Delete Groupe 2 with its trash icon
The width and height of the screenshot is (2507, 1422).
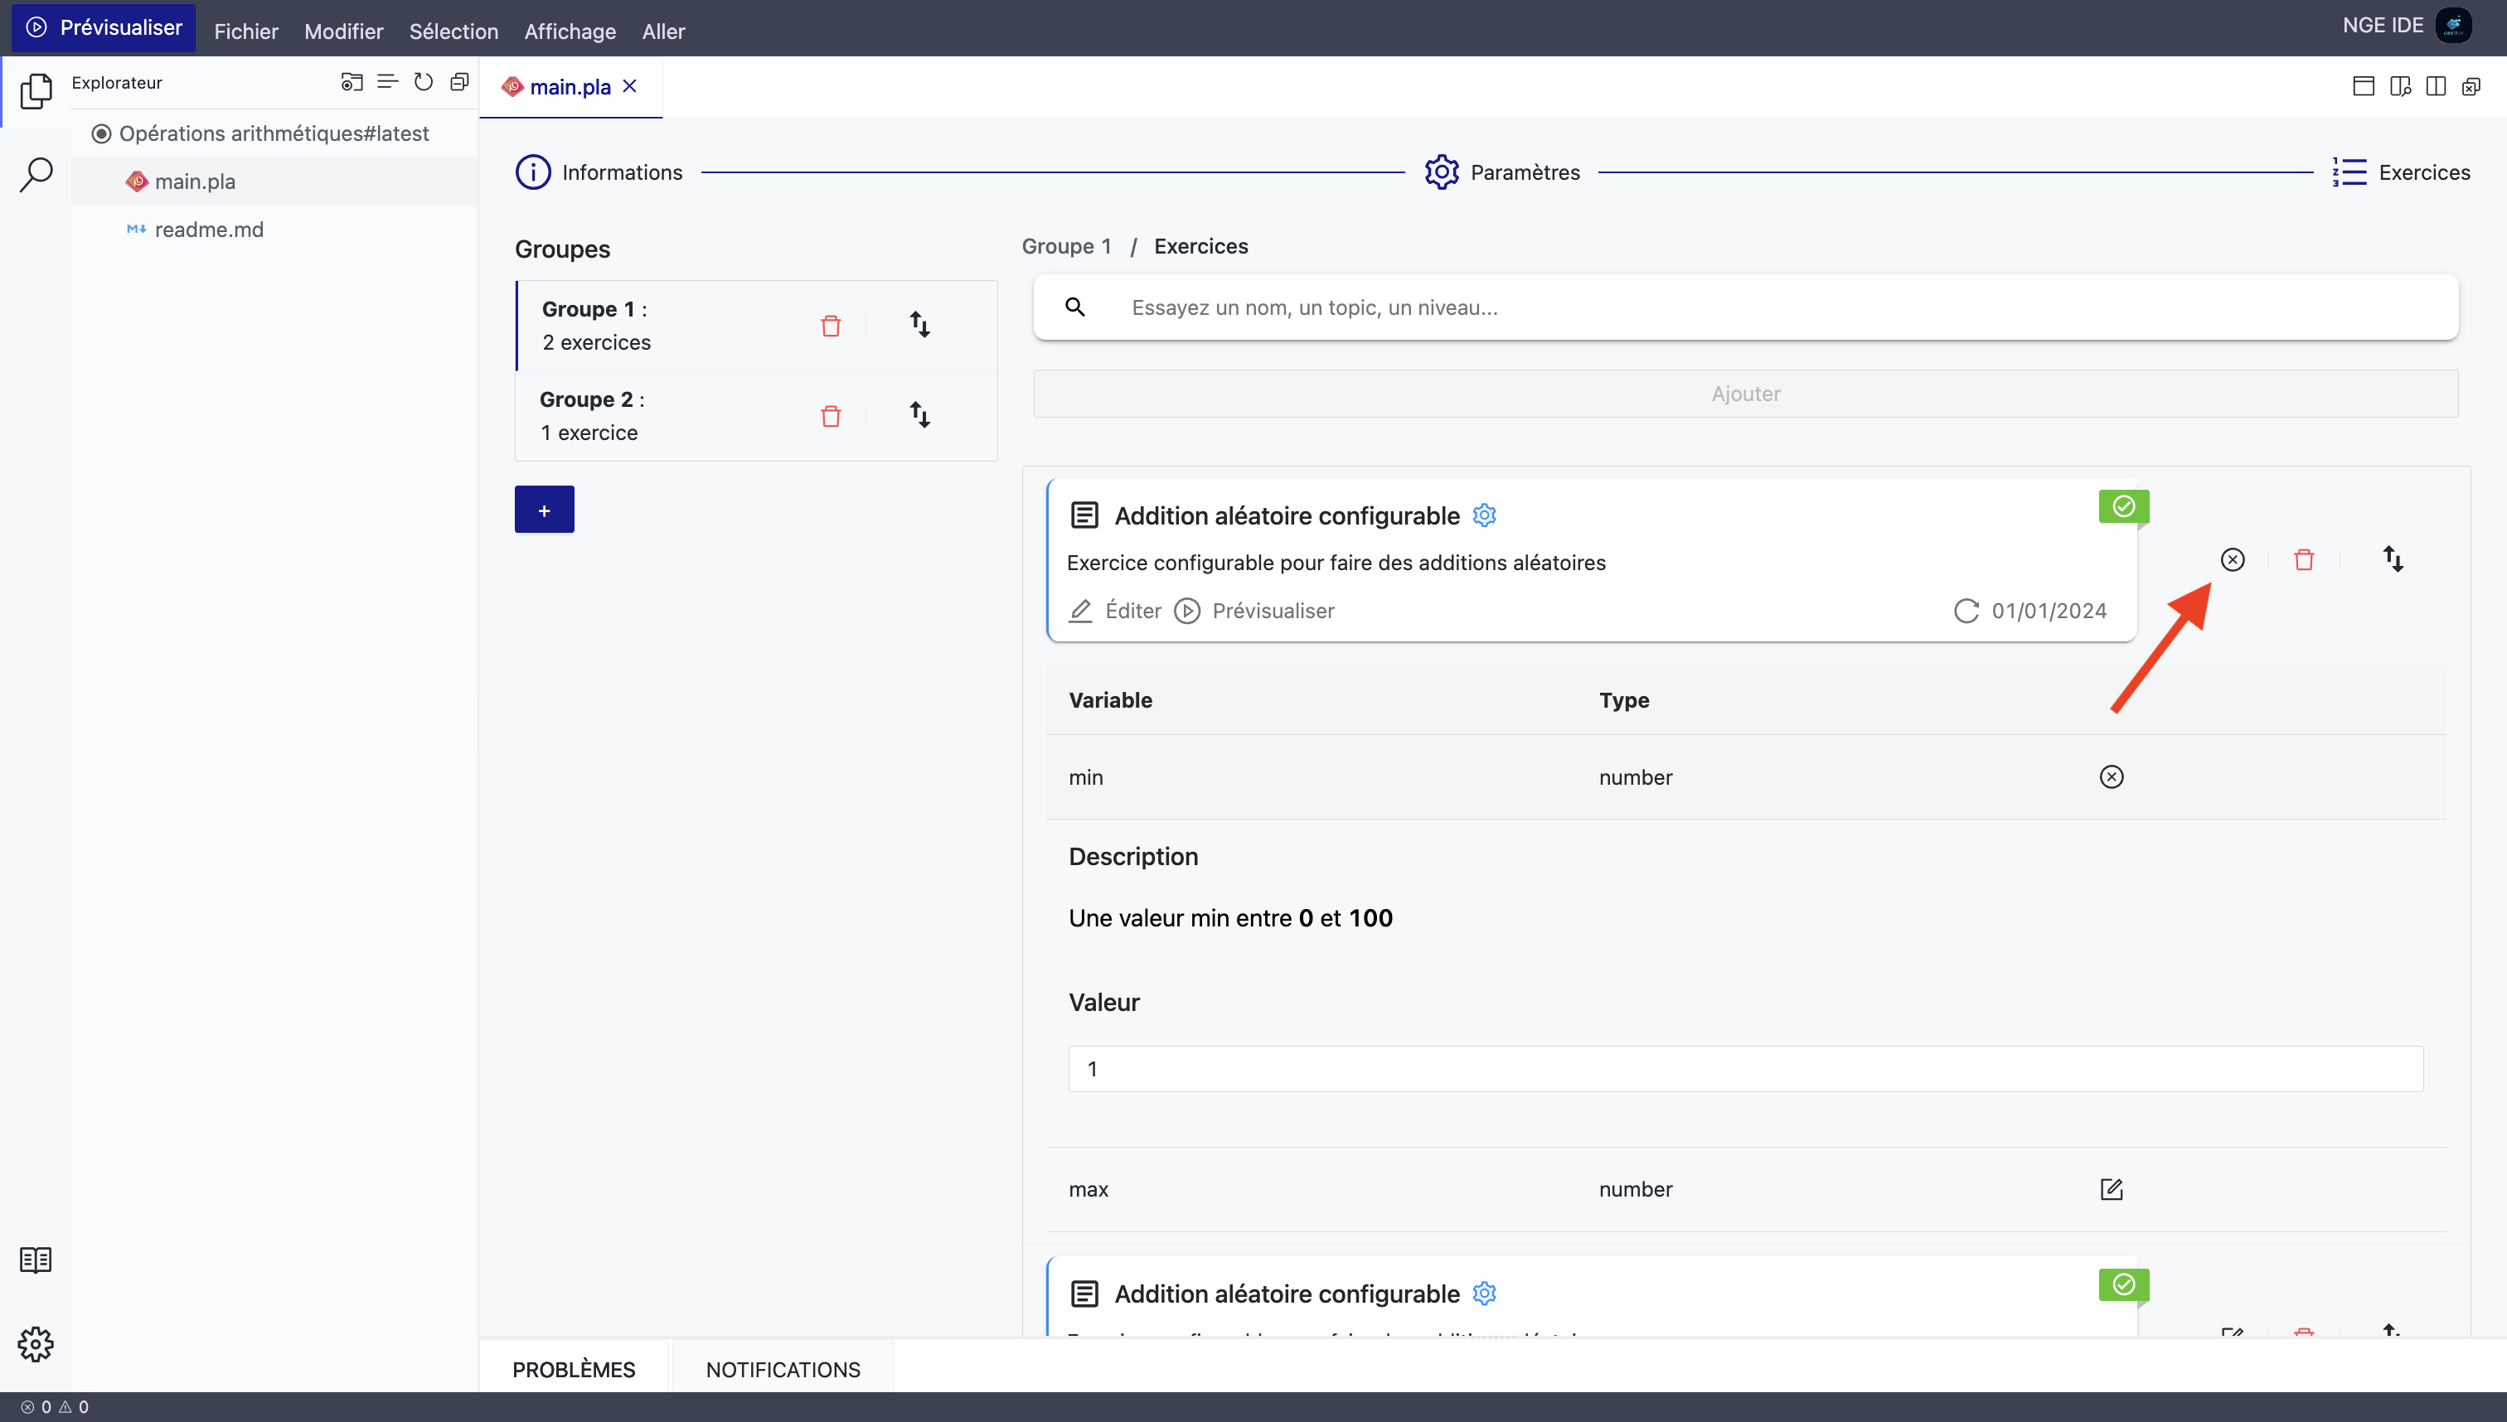tap(831, 416)
